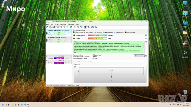Click the document report icon in toolbar

coord(75,27)
